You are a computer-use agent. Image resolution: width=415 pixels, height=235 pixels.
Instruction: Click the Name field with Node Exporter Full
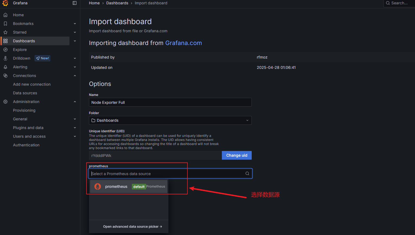[170, 102]
